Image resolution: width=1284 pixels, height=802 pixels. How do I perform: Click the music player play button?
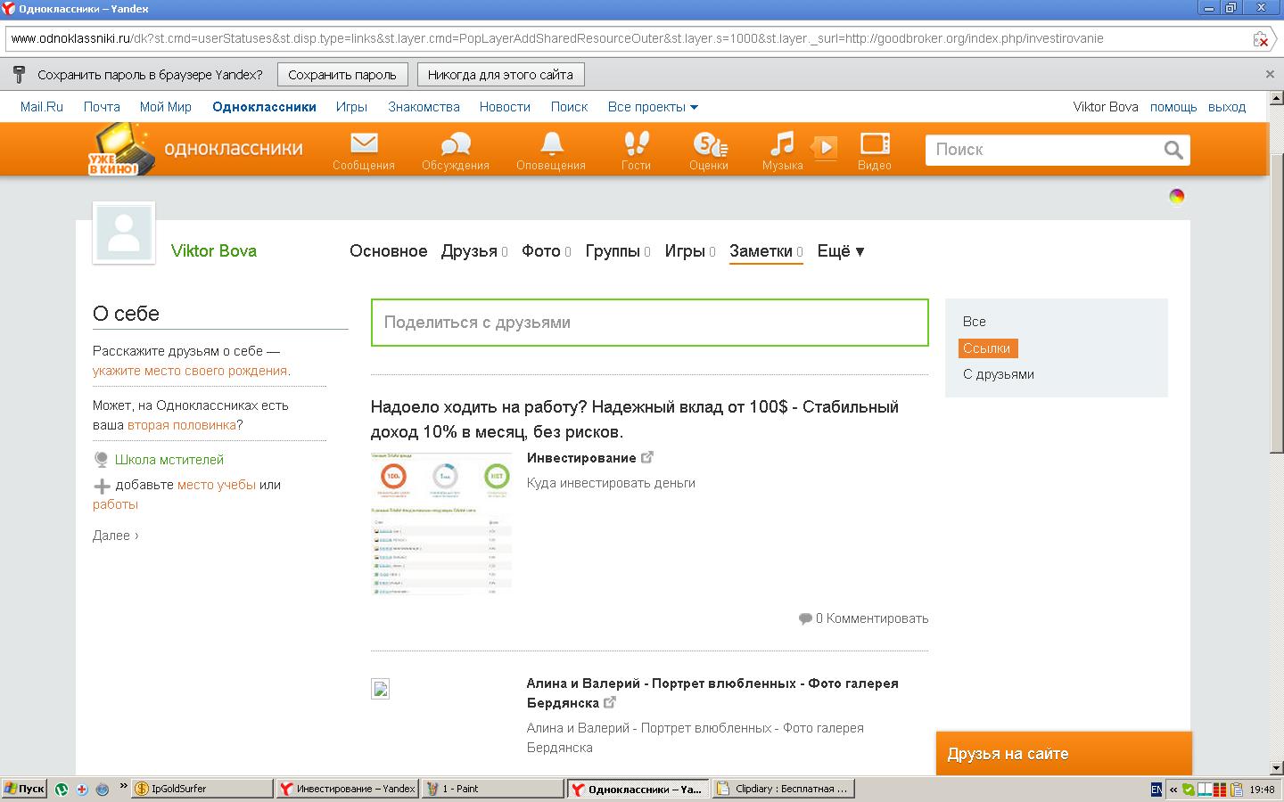coord(825,147)
